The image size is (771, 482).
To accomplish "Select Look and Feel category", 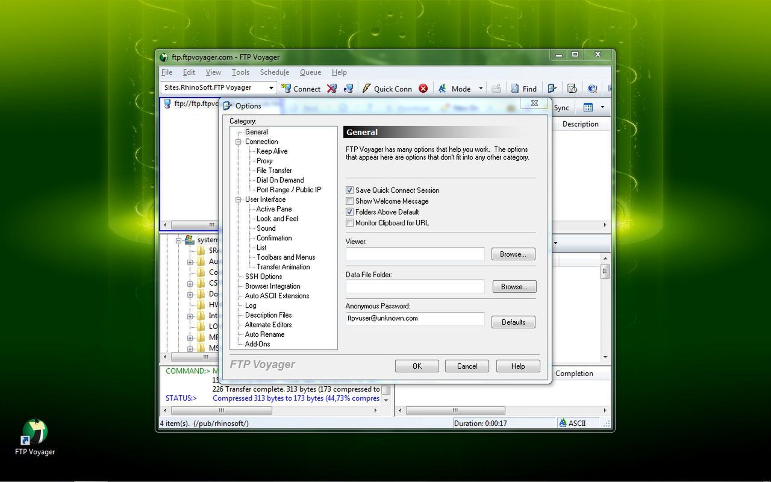I will 277,219.
